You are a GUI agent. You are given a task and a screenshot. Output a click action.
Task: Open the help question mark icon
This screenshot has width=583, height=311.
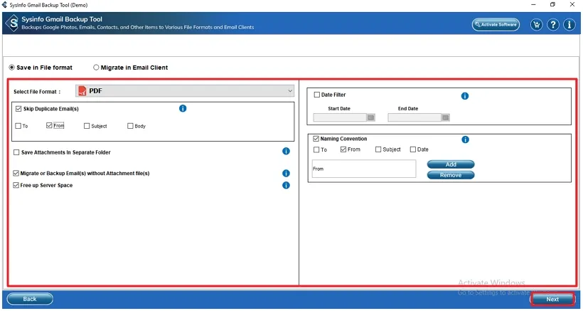tap(553, 25)
